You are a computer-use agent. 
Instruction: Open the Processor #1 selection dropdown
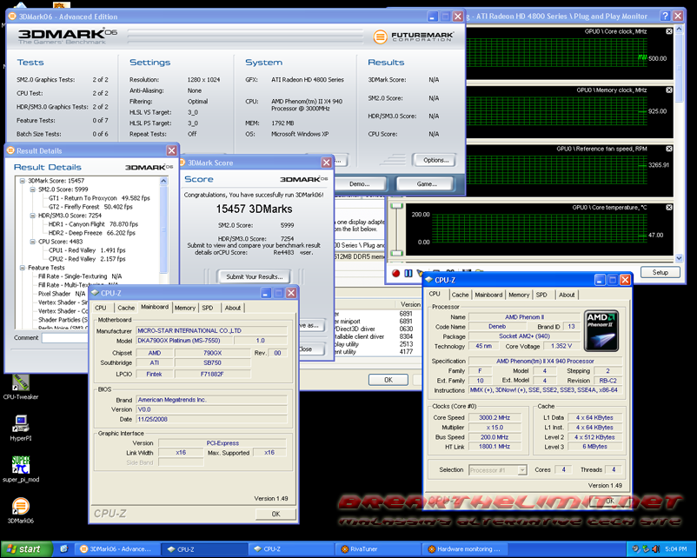click(x=522, y=470)
